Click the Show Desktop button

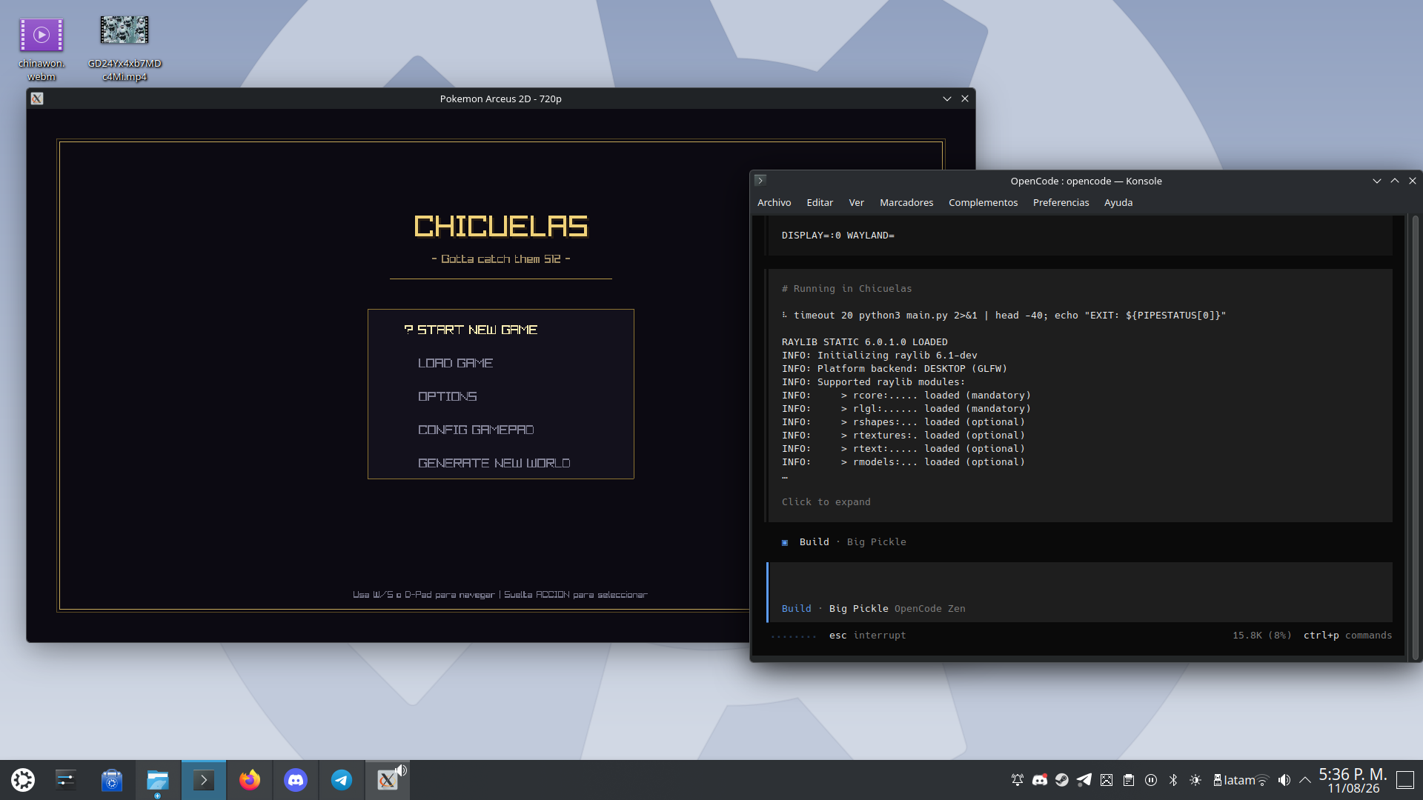[1405, 780]
